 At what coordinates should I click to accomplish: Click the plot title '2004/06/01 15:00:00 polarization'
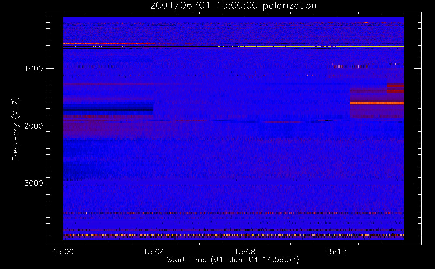click(233, 5)
